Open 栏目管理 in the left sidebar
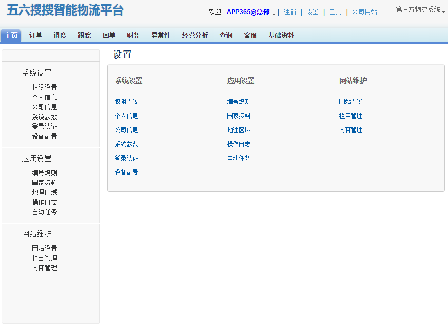The width and height of the screenshot is (448, 326). click(44, 258)
